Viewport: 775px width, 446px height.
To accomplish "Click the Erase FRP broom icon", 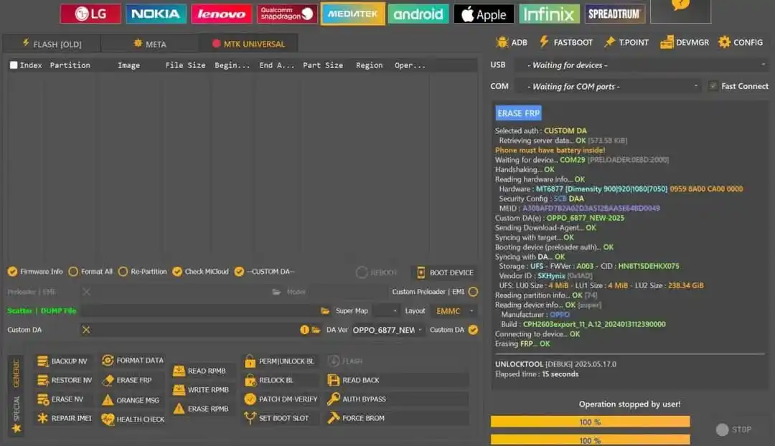I will 108,380.
